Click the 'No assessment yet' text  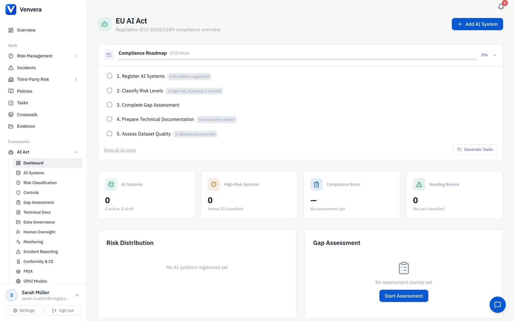tap(328, 209)
